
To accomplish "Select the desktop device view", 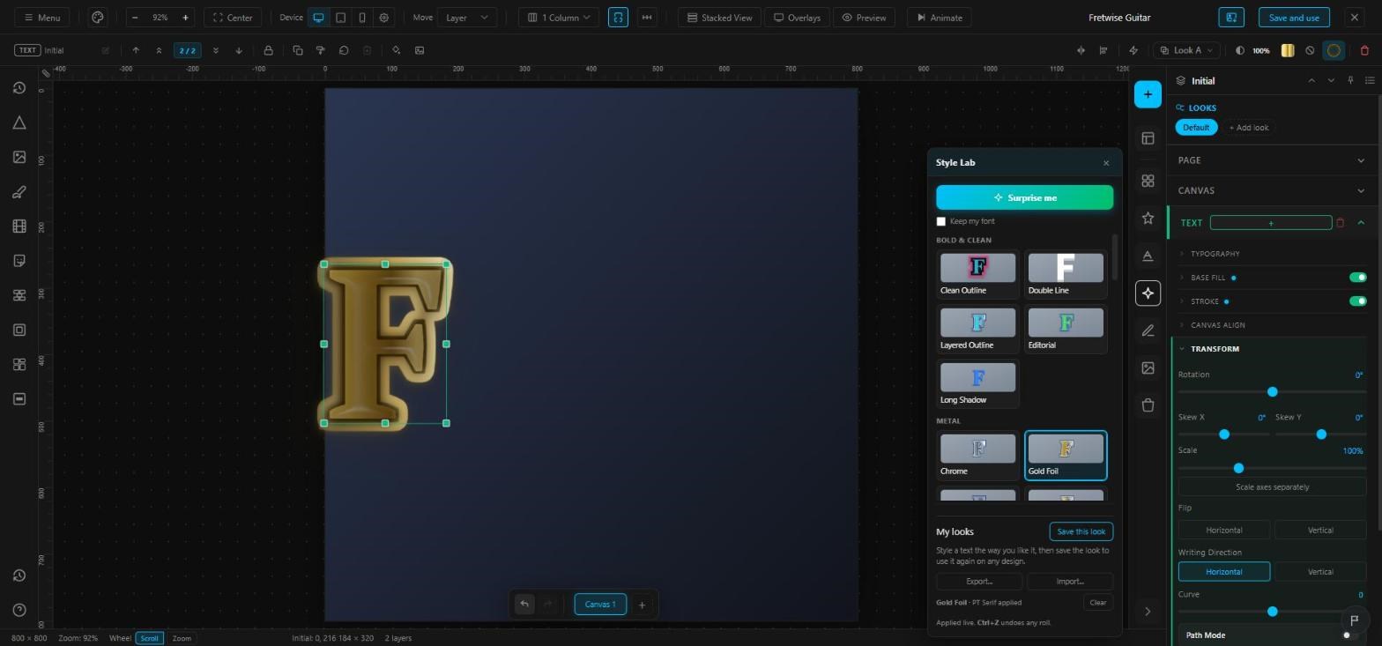I will 318,18.
